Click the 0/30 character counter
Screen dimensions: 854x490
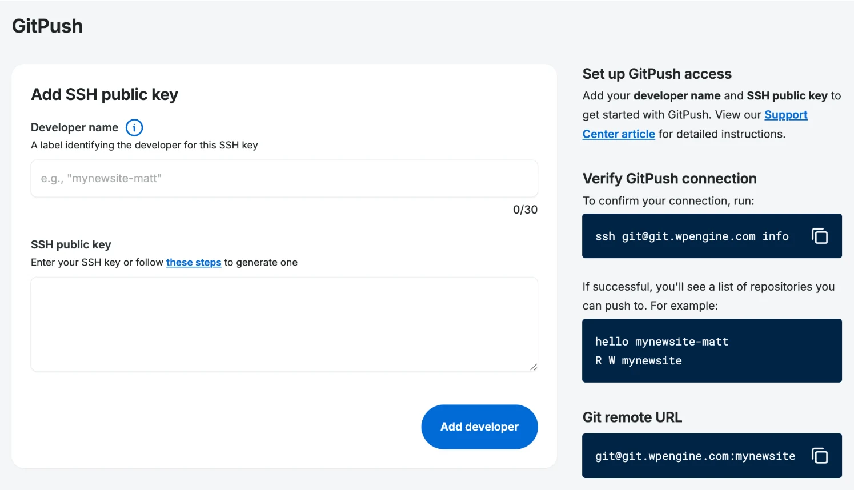click(x=525, y=210)
